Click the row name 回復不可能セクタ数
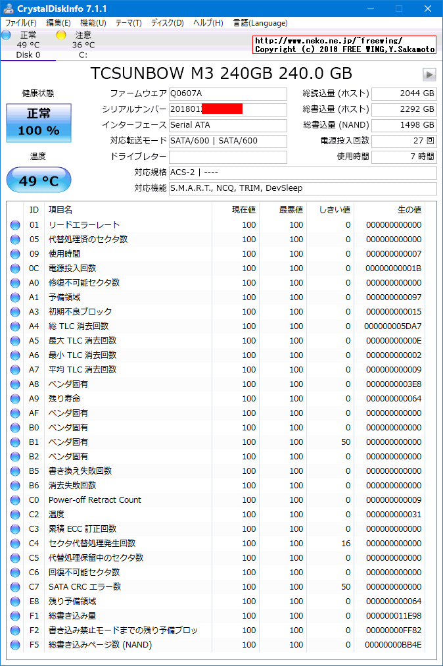The height and width of the screenshot is (666, 443). click(x=84, y=572)
